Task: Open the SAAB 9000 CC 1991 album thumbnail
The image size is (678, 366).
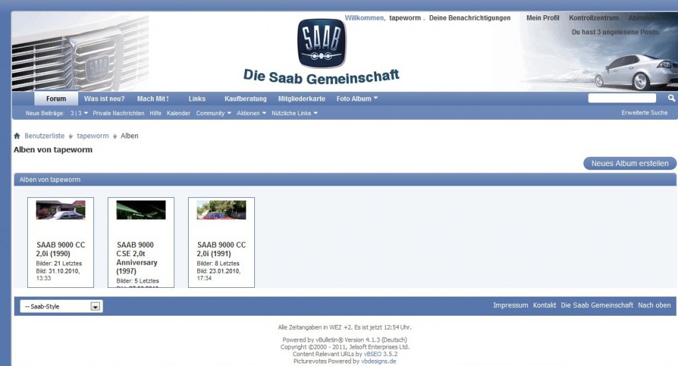Action: coord(221,210)
